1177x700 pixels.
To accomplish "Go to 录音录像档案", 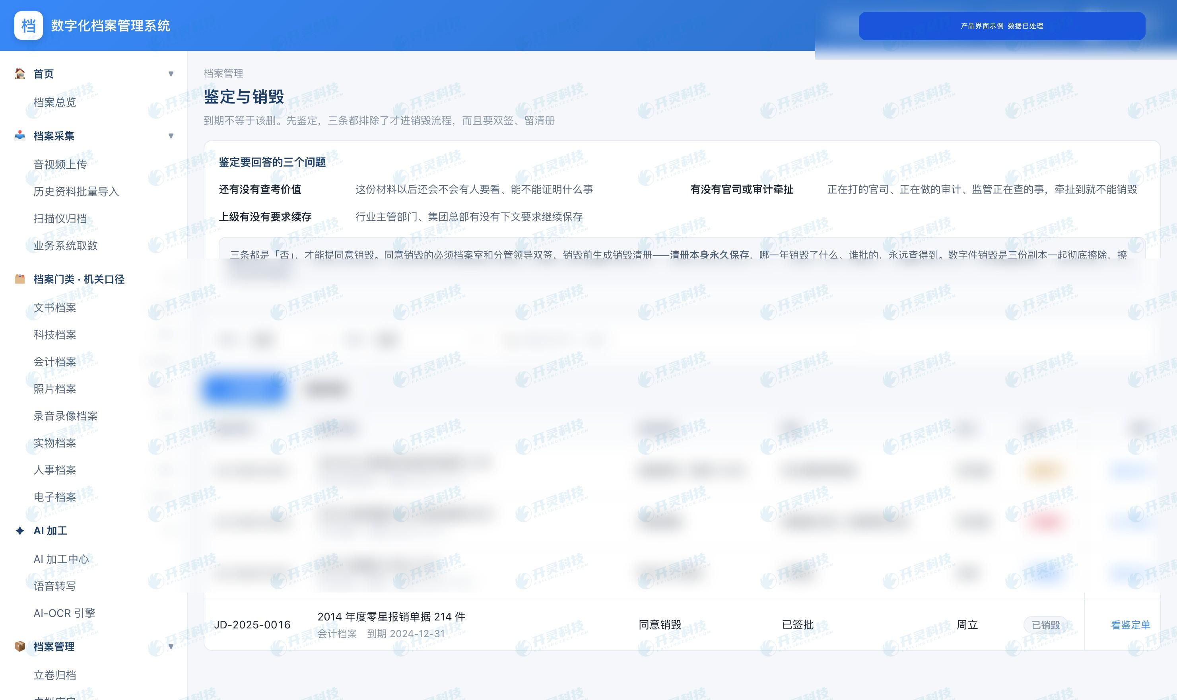I will (66, 416).
